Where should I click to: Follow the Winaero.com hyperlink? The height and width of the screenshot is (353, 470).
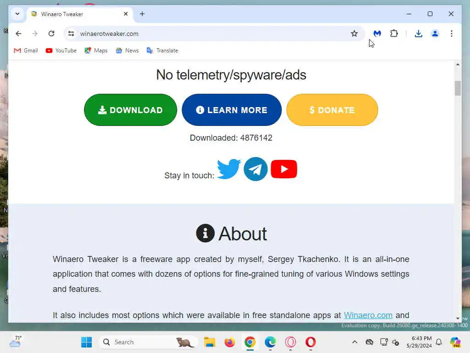pyautogui.click(x=368, y=315)
